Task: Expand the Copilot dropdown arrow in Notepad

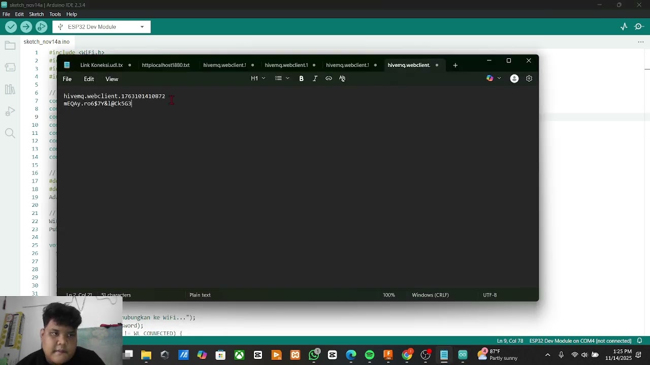Action: point(499,79)
